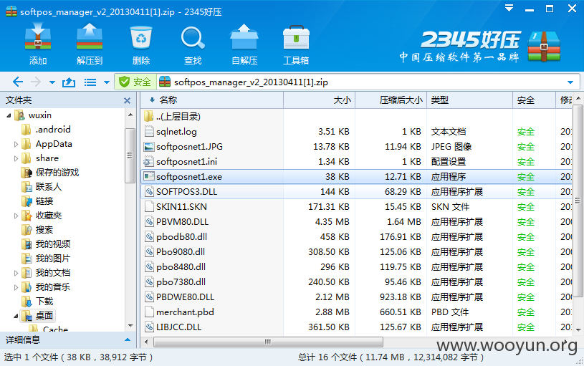The width and height of the screenshot is (584, 366).
Task: Open the title bar menu dropdown icon
Action: pyautogui.click(x=509, y=8)
